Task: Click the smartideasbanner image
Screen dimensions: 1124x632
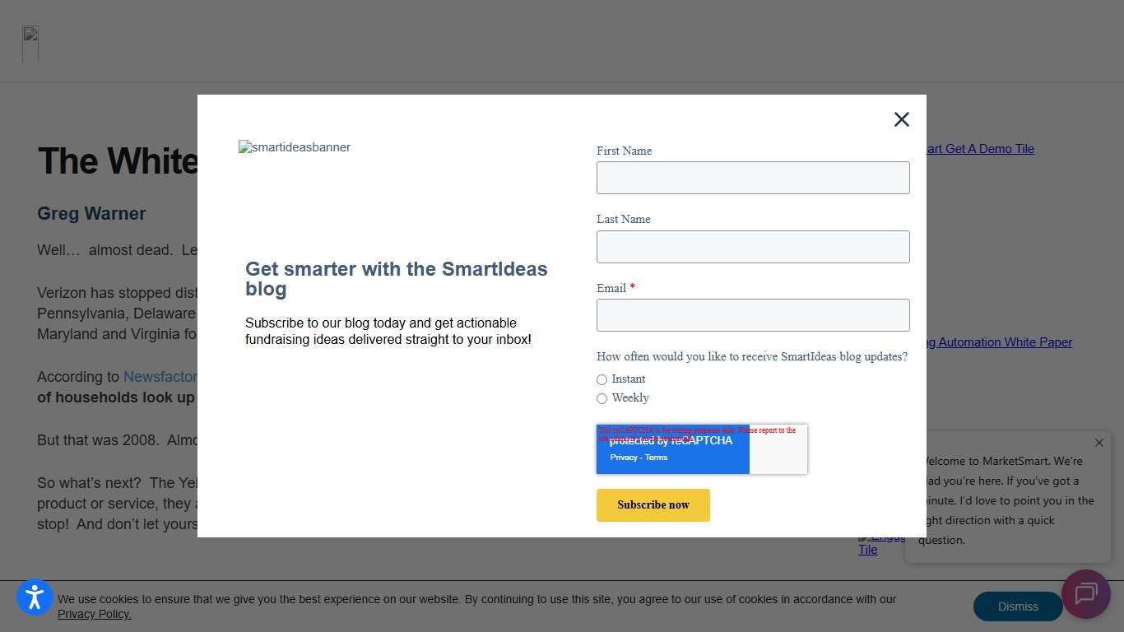Action: point(295,147)
